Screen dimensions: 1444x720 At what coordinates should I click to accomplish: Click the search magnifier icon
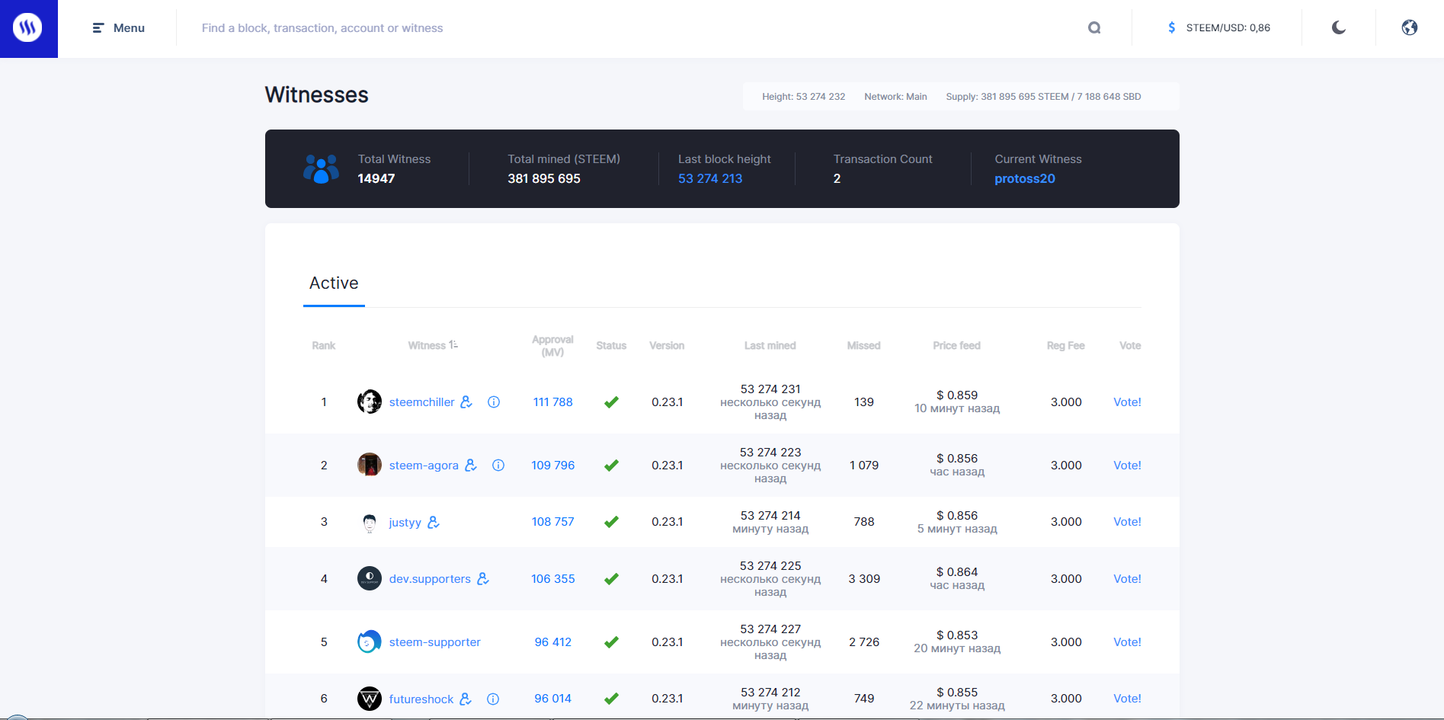pos(1094,28)
